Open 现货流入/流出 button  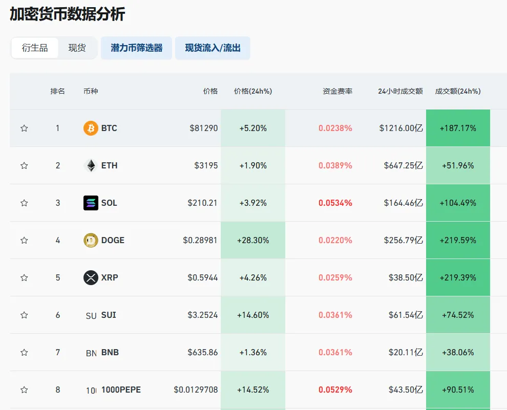(x=213, y=48)
